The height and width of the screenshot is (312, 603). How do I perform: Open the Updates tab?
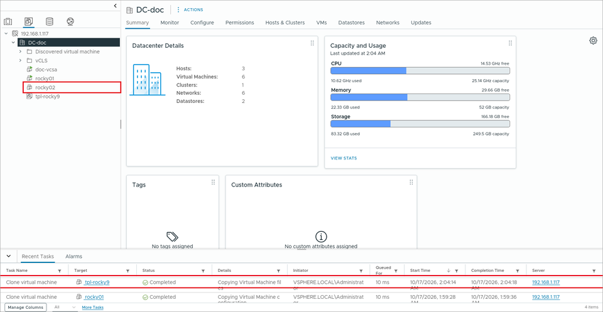coord(421,23)
